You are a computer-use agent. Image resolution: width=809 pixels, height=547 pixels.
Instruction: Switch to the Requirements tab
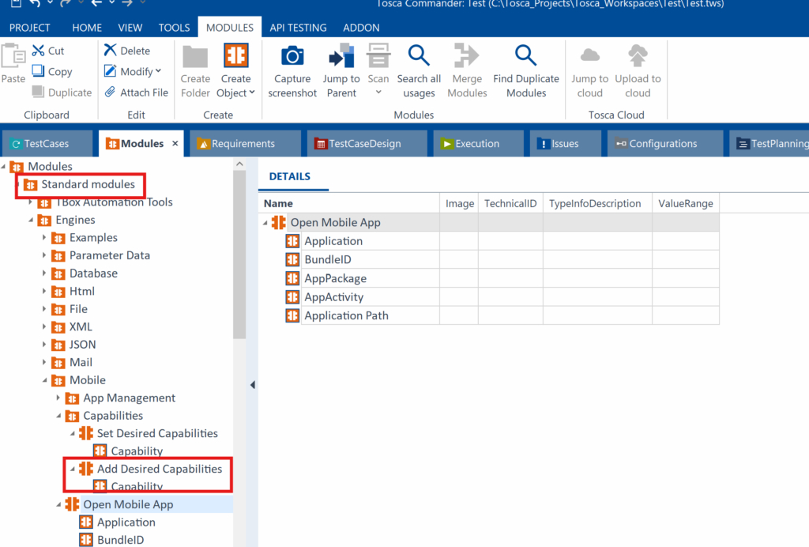pyautogui.click(x=245, y=143)
